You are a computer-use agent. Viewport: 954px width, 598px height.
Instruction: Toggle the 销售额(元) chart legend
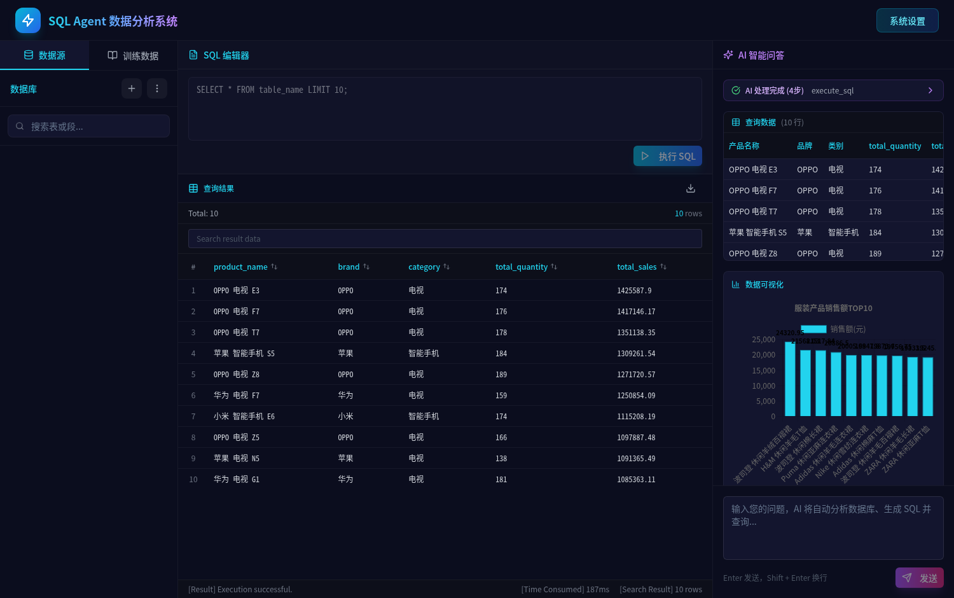833,329
